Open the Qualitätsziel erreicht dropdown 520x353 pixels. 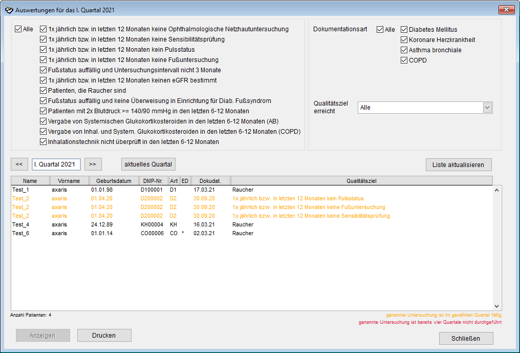click(487, 108)
